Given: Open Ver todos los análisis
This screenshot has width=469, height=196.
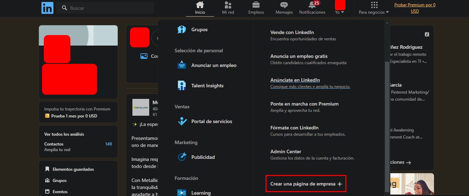Looking at the screenshot, I should coord(64,134).
